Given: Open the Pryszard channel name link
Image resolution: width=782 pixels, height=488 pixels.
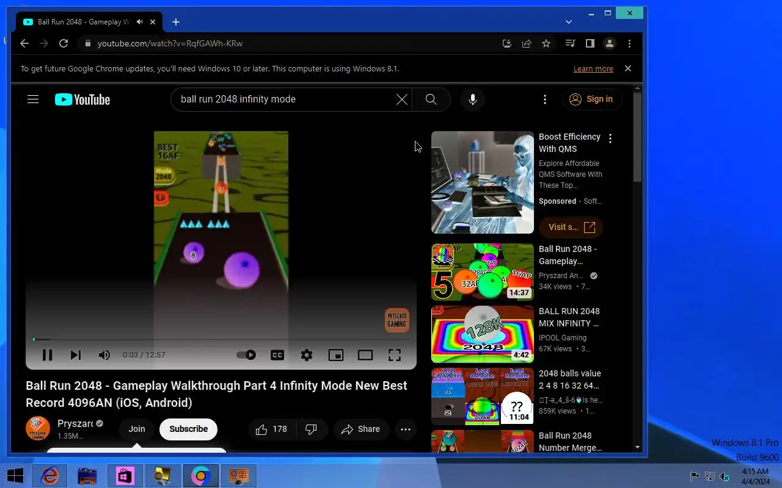Looking at the screenshot, I should click(75, 423).
